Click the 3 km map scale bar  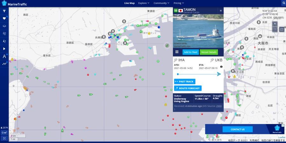[x=18, y=136]
